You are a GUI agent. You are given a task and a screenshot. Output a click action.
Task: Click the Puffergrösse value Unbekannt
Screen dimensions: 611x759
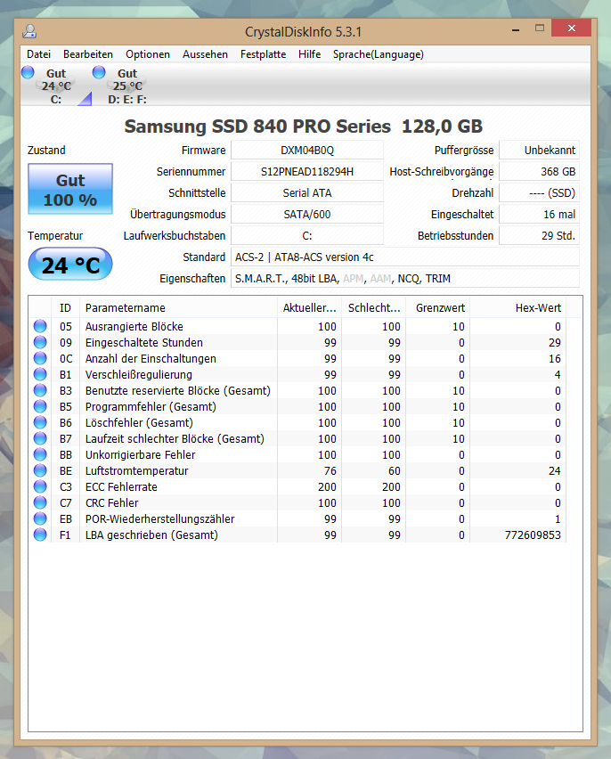coord(539,150)
